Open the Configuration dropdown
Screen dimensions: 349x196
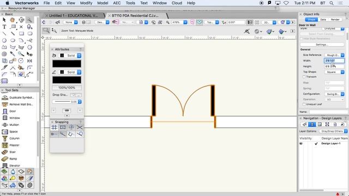click(x=334, y=94)
